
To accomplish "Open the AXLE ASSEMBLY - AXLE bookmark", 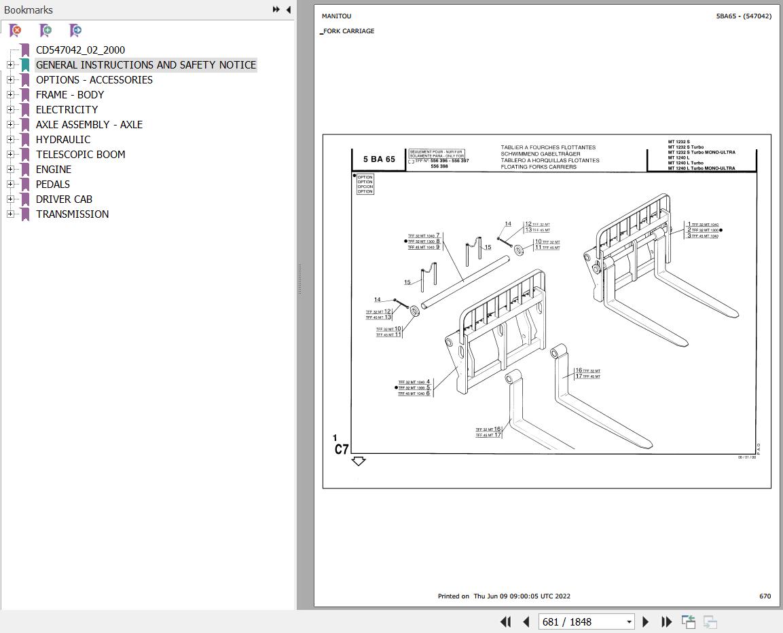I will pos(90,125).
